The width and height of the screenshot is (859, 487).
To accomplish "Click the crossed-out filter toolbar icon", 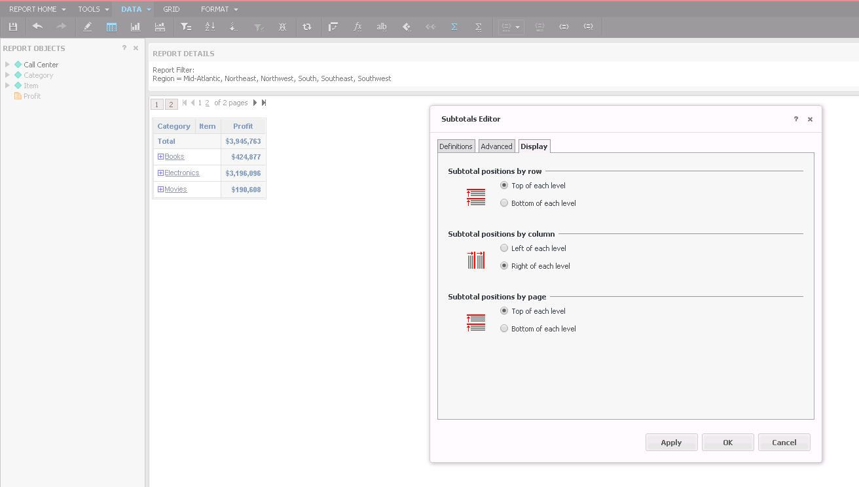I will [x=282, y=27].
